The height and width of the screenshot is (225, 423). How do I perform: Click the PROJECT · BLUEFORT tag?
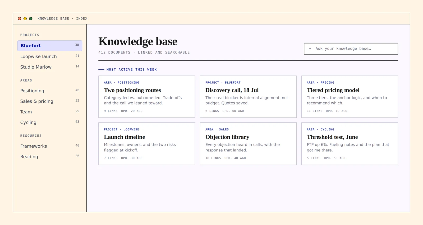pyautogui.click(x=223, y=83)
